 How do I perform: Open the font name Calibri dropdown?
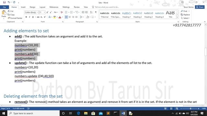[38, 12]
